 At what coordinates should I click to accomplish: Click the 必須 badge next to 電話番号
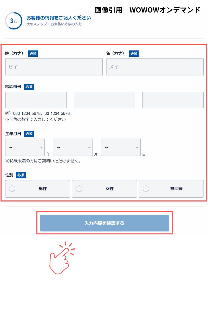pyautogui.click(x=29, y=87)
